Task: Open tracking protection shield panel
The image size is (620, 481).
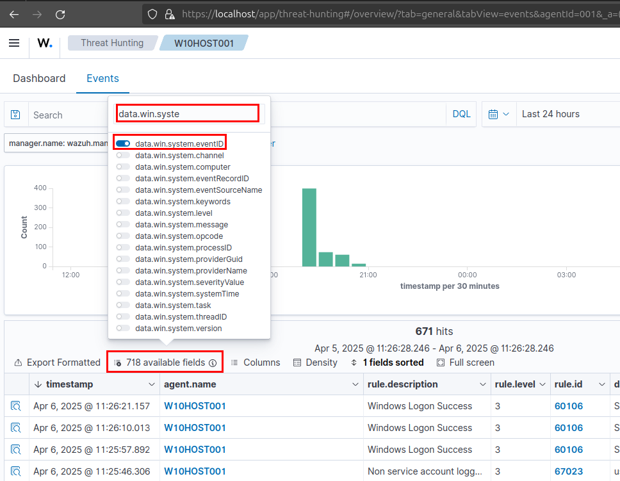Action: pos(152,15)
